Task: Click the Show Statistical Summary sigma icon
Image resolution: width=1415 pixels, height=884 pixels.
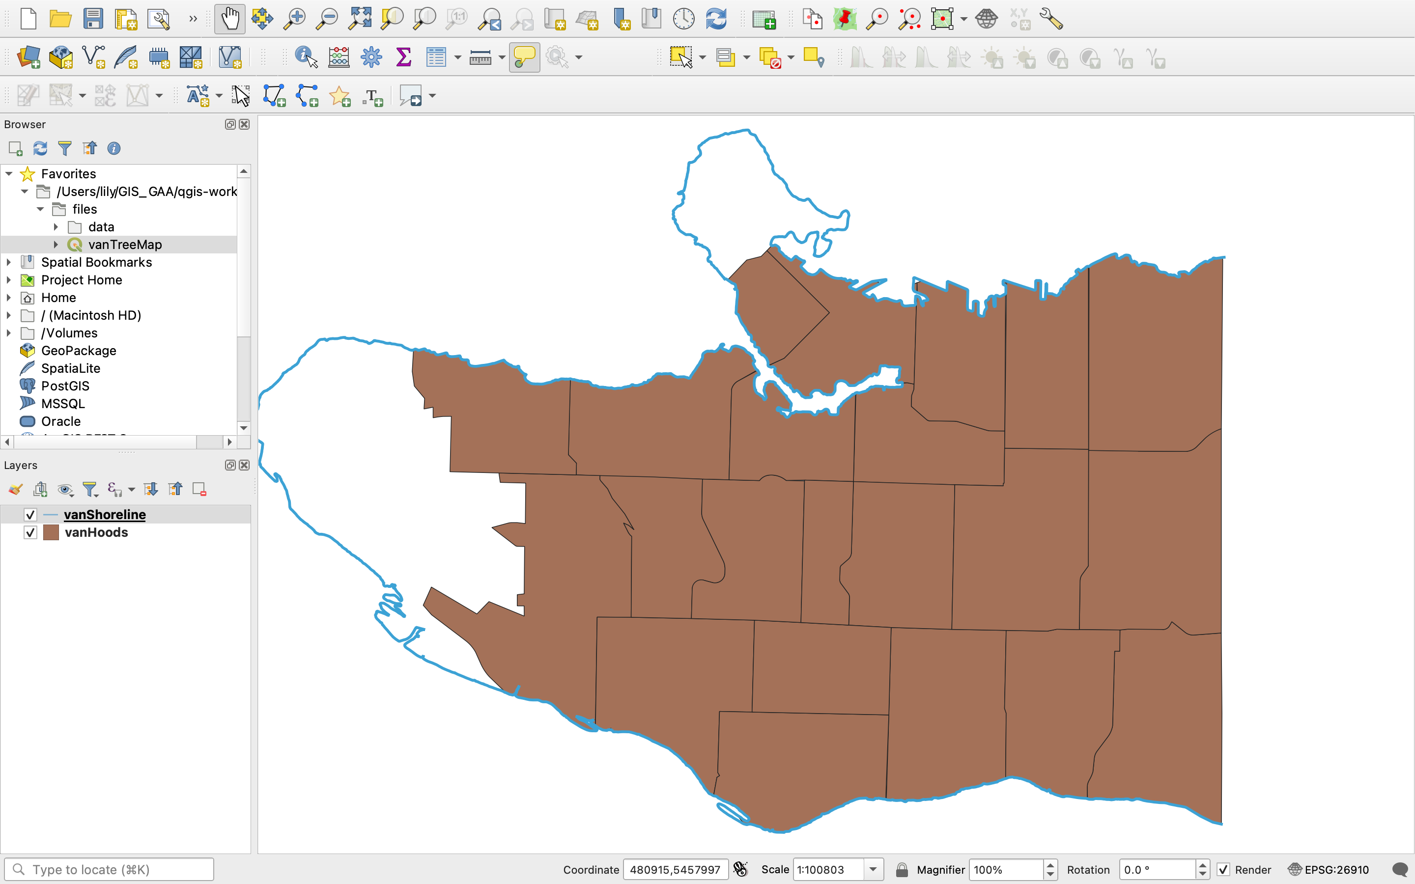Action: (403, 57)
